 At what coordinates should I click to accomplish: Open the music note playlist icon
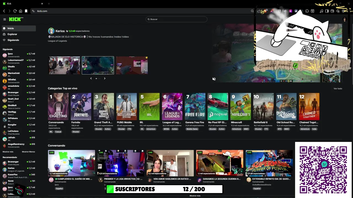(x=321, y=11)
